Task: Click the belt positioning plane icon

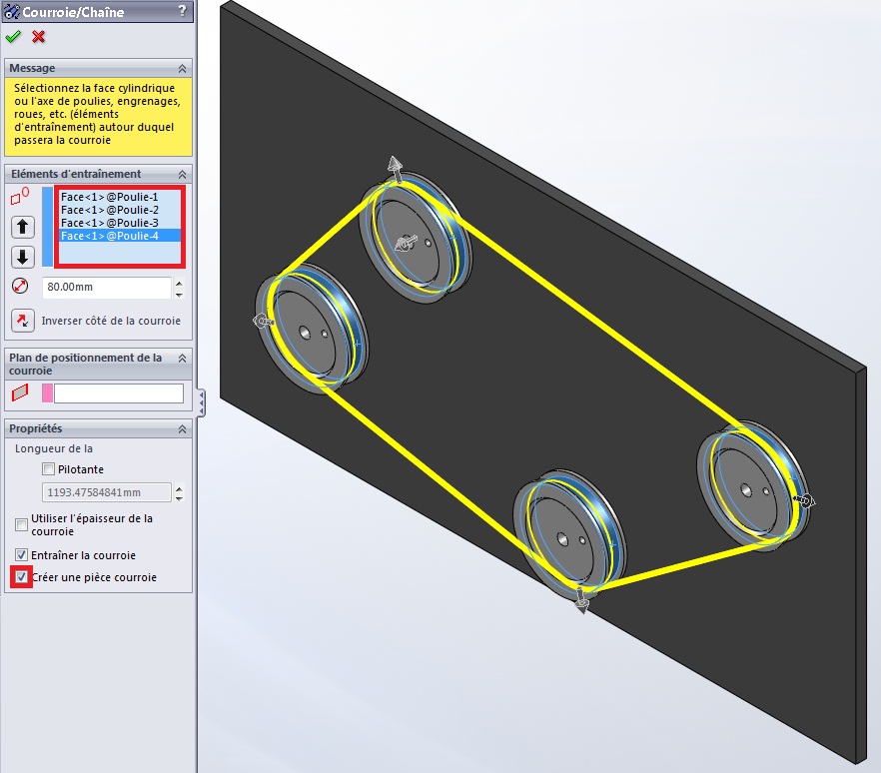Action: click(x=20, y=393)
